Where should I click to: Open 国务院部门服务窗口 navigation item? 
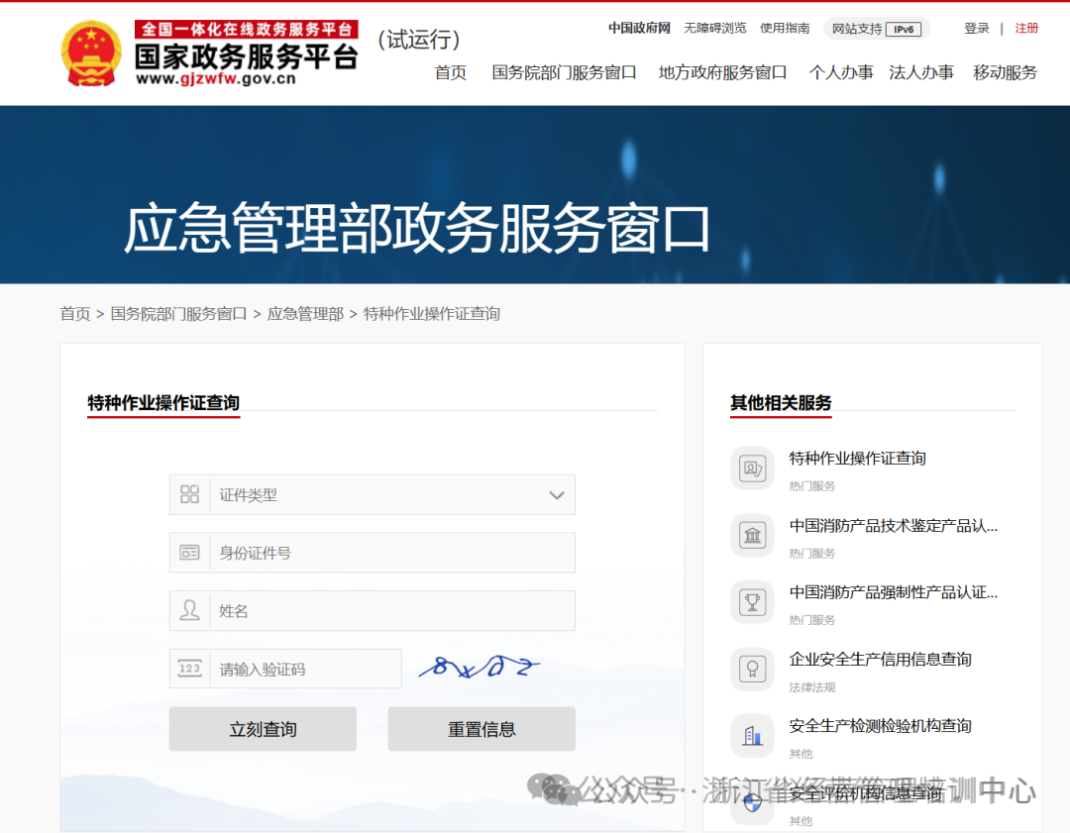tap(564, 72)
